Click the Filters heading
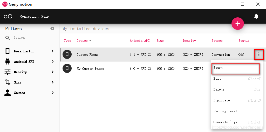This screenshot has height=132, width=266. [x=13, y=29]
